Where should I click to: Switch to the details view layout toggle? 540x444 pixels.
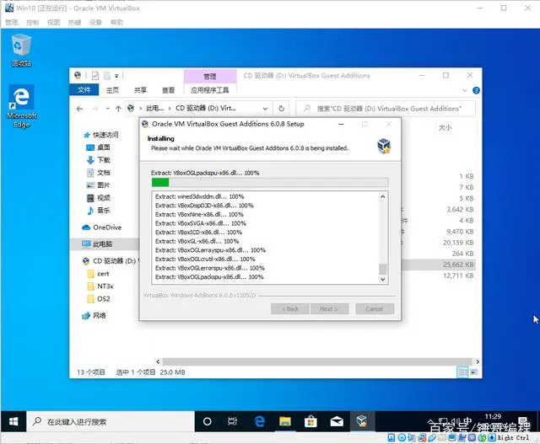(x=462, y=372)
